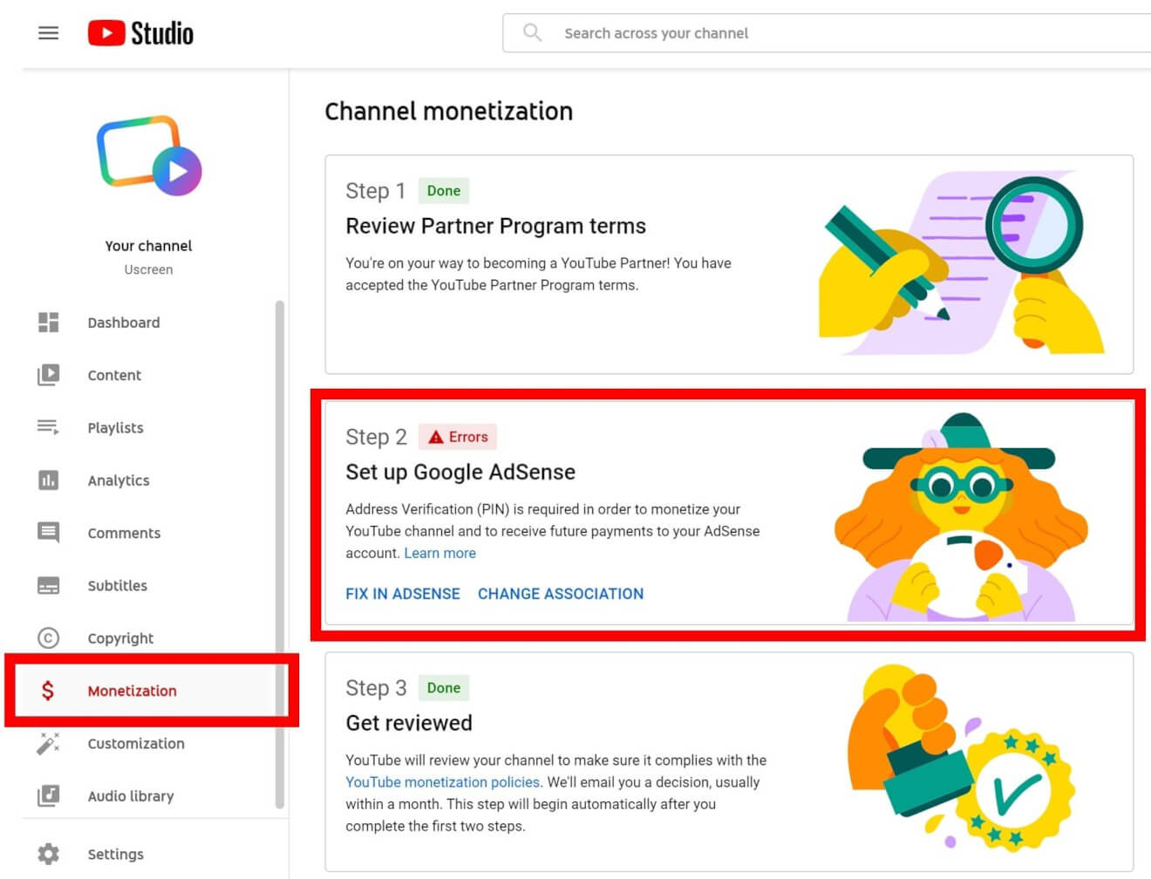Click Learn more about Address Verification

coord(440,553)
